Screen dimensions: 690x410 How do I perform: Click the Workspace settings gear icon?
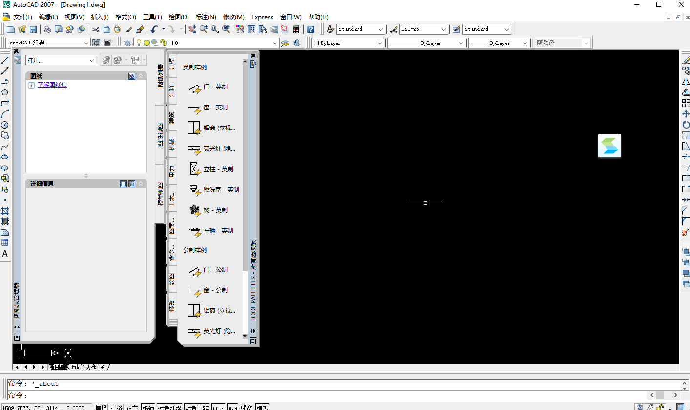tap(96, 43)
